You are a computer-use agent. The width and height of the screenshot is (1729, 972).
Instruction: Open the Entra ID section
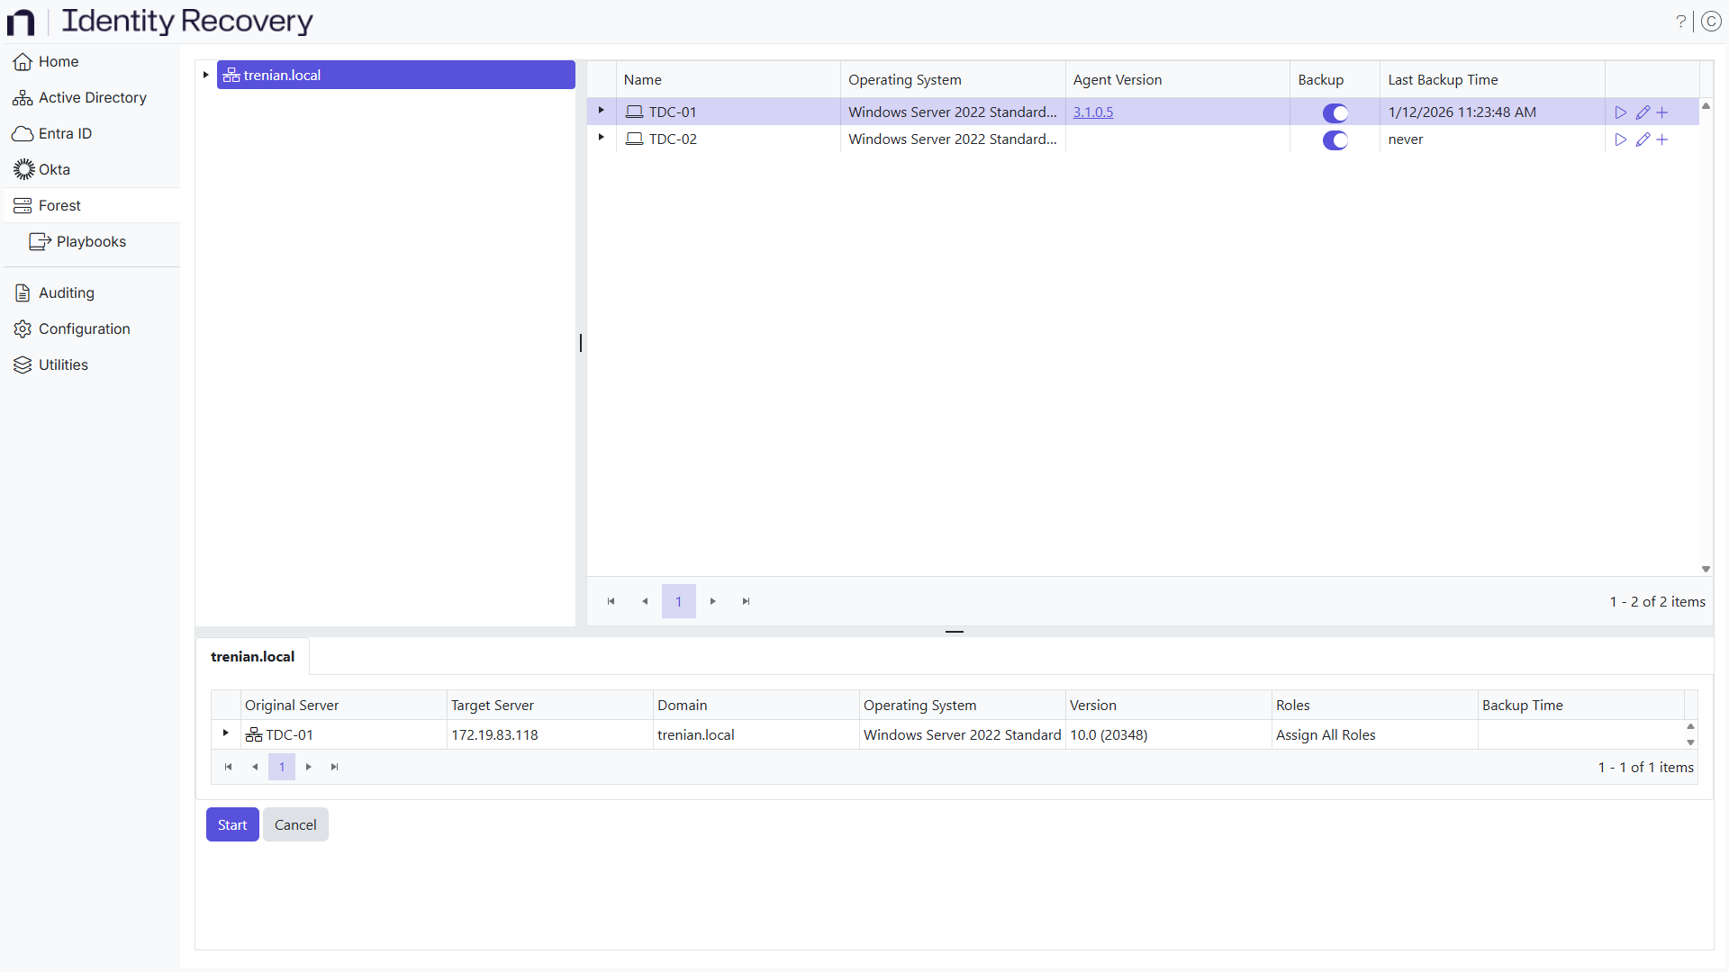tap(65, 133)
